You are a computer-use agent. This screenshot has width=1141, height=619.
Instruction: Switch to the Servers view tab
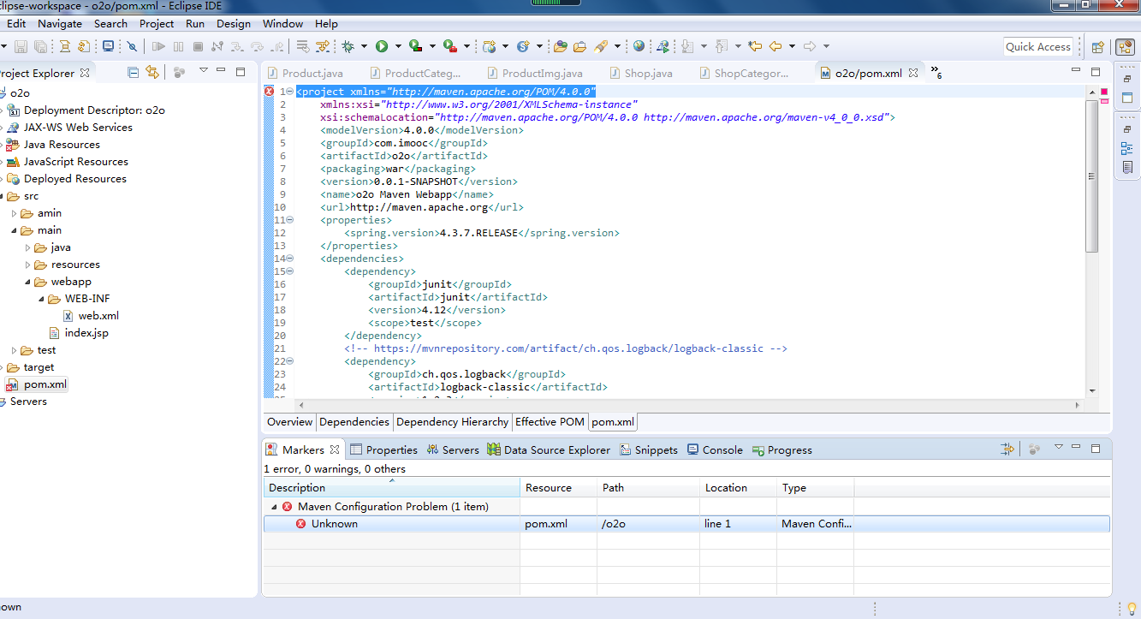coord(453,449)
